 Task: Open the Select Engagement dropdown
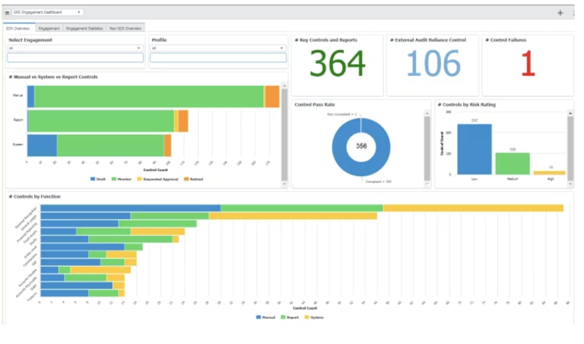pyautogui.click(x=75, y=48)
